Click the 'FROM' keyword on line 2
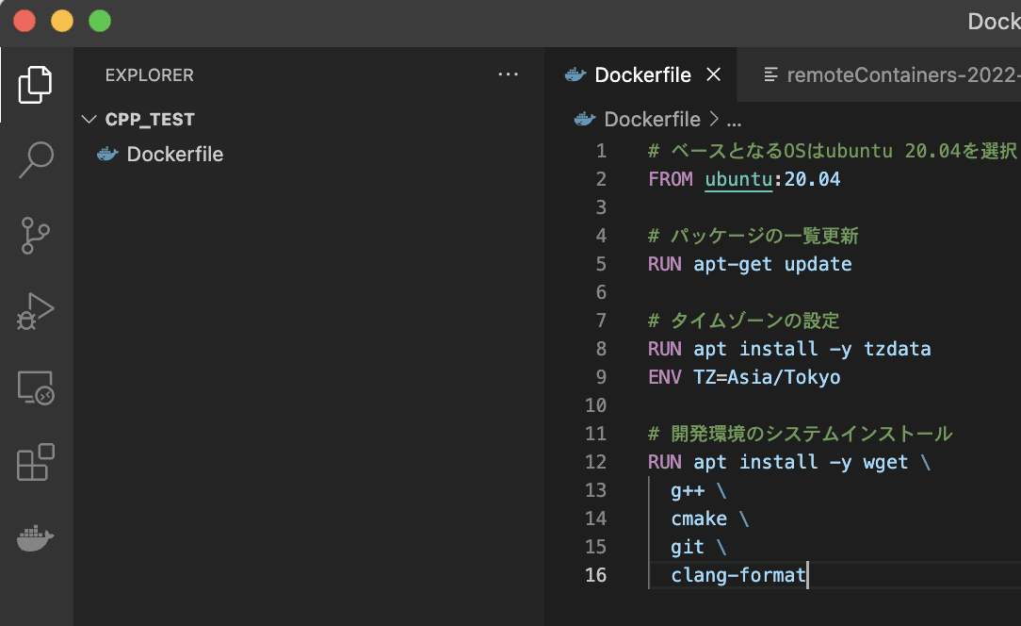 click(x=670, y=179)
